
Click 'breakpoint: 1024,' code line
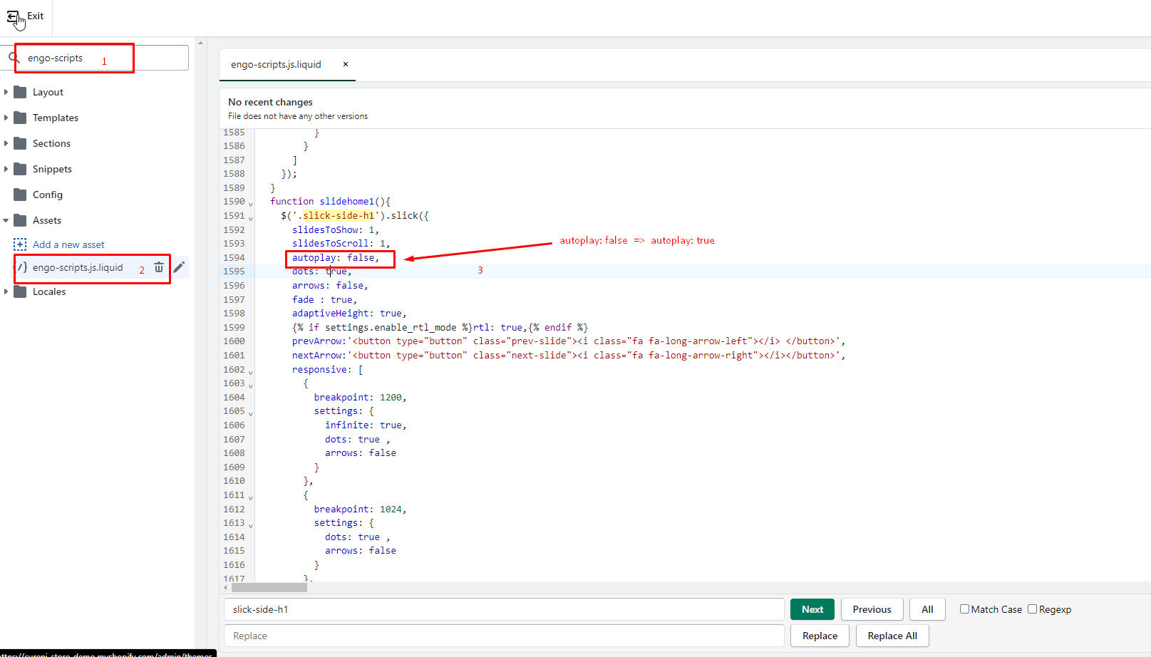pyautogui.click(x=360, y=509)
